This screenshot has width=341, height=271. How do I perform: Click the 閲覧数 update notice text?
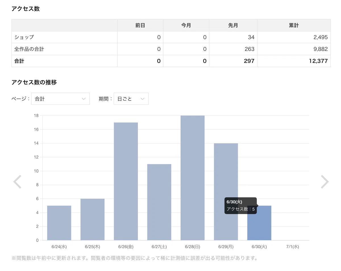[134, 258]
